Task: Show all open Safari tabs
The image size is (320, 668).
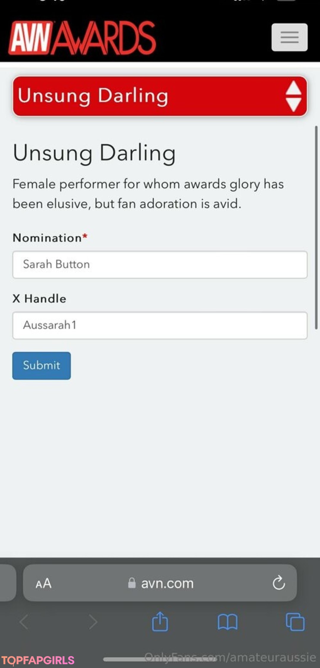Action: [295, 621]
